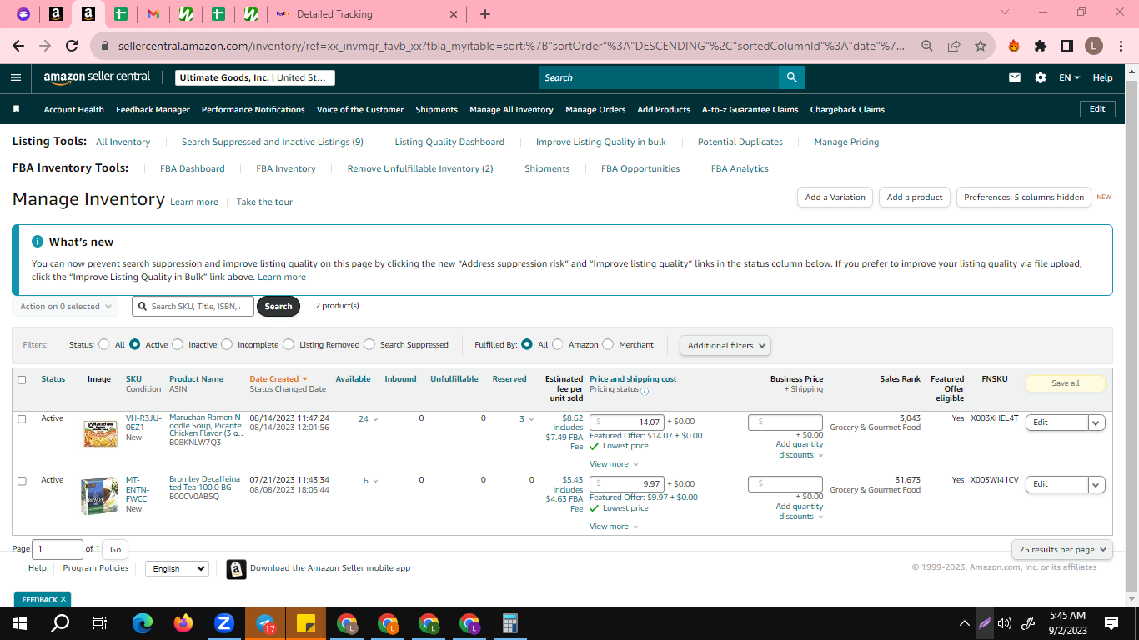The image size is (1139, 640).
Task: Expand Add quantity discounts for Bromley Tea
Action: click(799, 512)
